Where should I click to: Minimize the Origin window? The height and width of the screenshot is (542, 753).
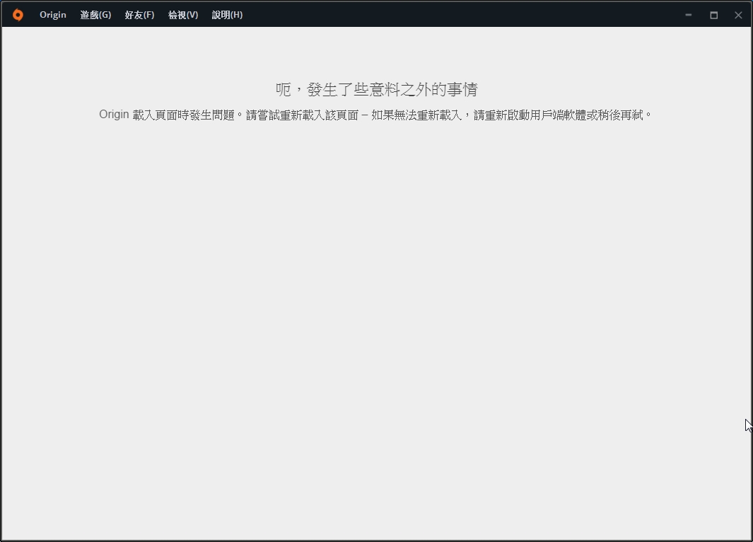688,15
